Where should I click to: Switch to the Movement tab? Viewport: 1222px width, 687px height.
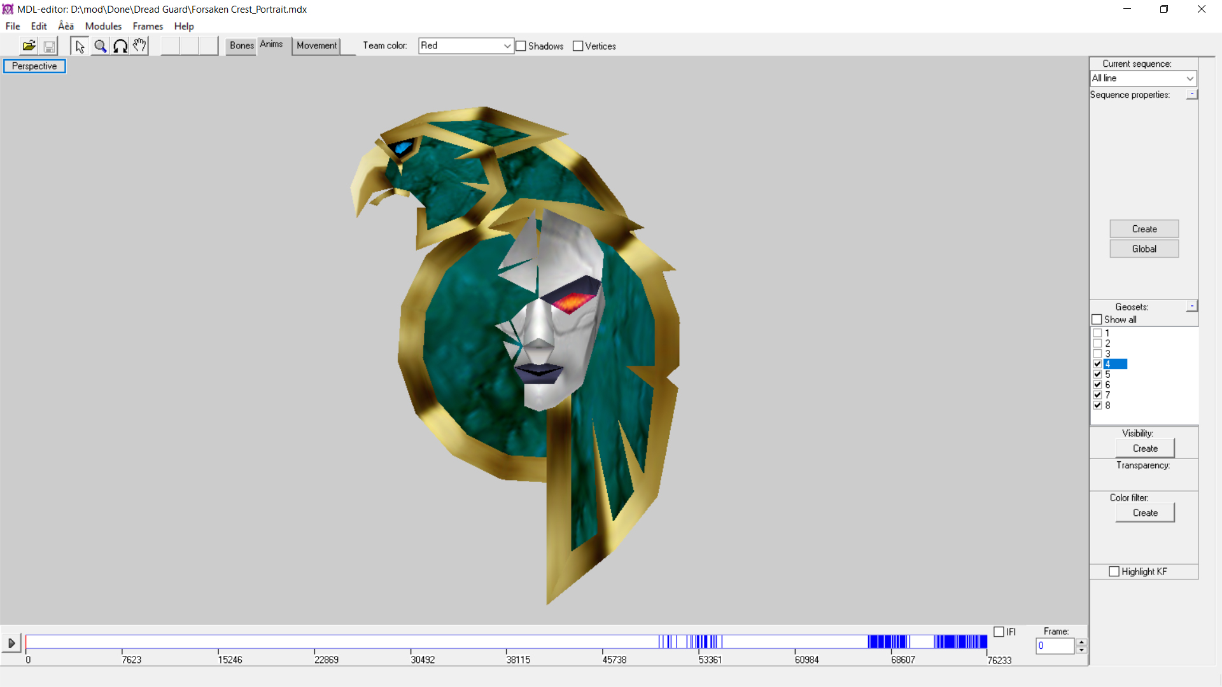pos(316,46)
